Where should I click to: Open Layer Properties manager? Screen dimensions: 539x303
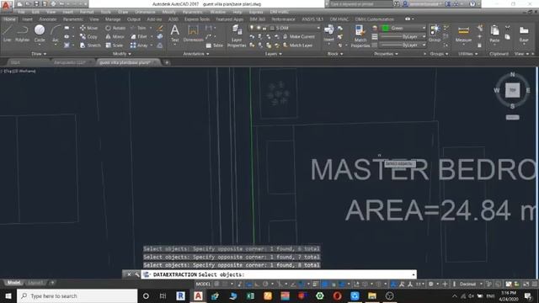pos(237,35)
